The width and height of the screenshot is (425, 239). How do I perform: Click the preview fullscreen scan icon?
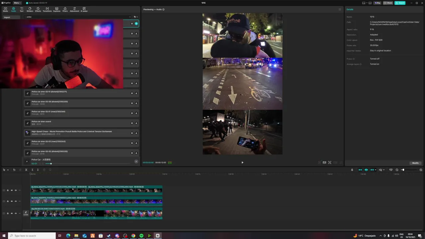point(330,163)
